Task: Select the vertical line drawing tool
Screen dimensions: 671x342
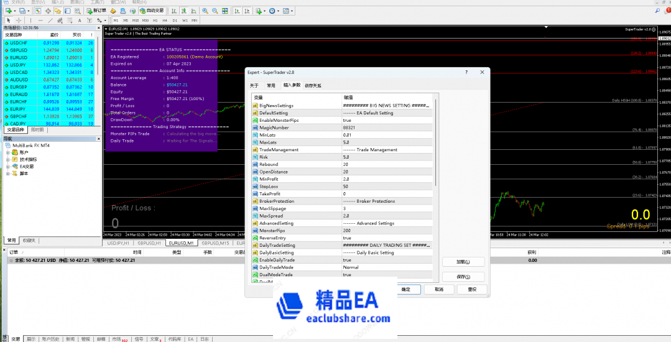Action: click(x=30, y=20)
